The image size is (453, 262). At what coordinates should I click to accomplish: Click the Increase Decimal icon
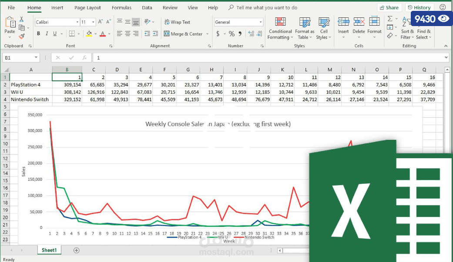[251, 34]
